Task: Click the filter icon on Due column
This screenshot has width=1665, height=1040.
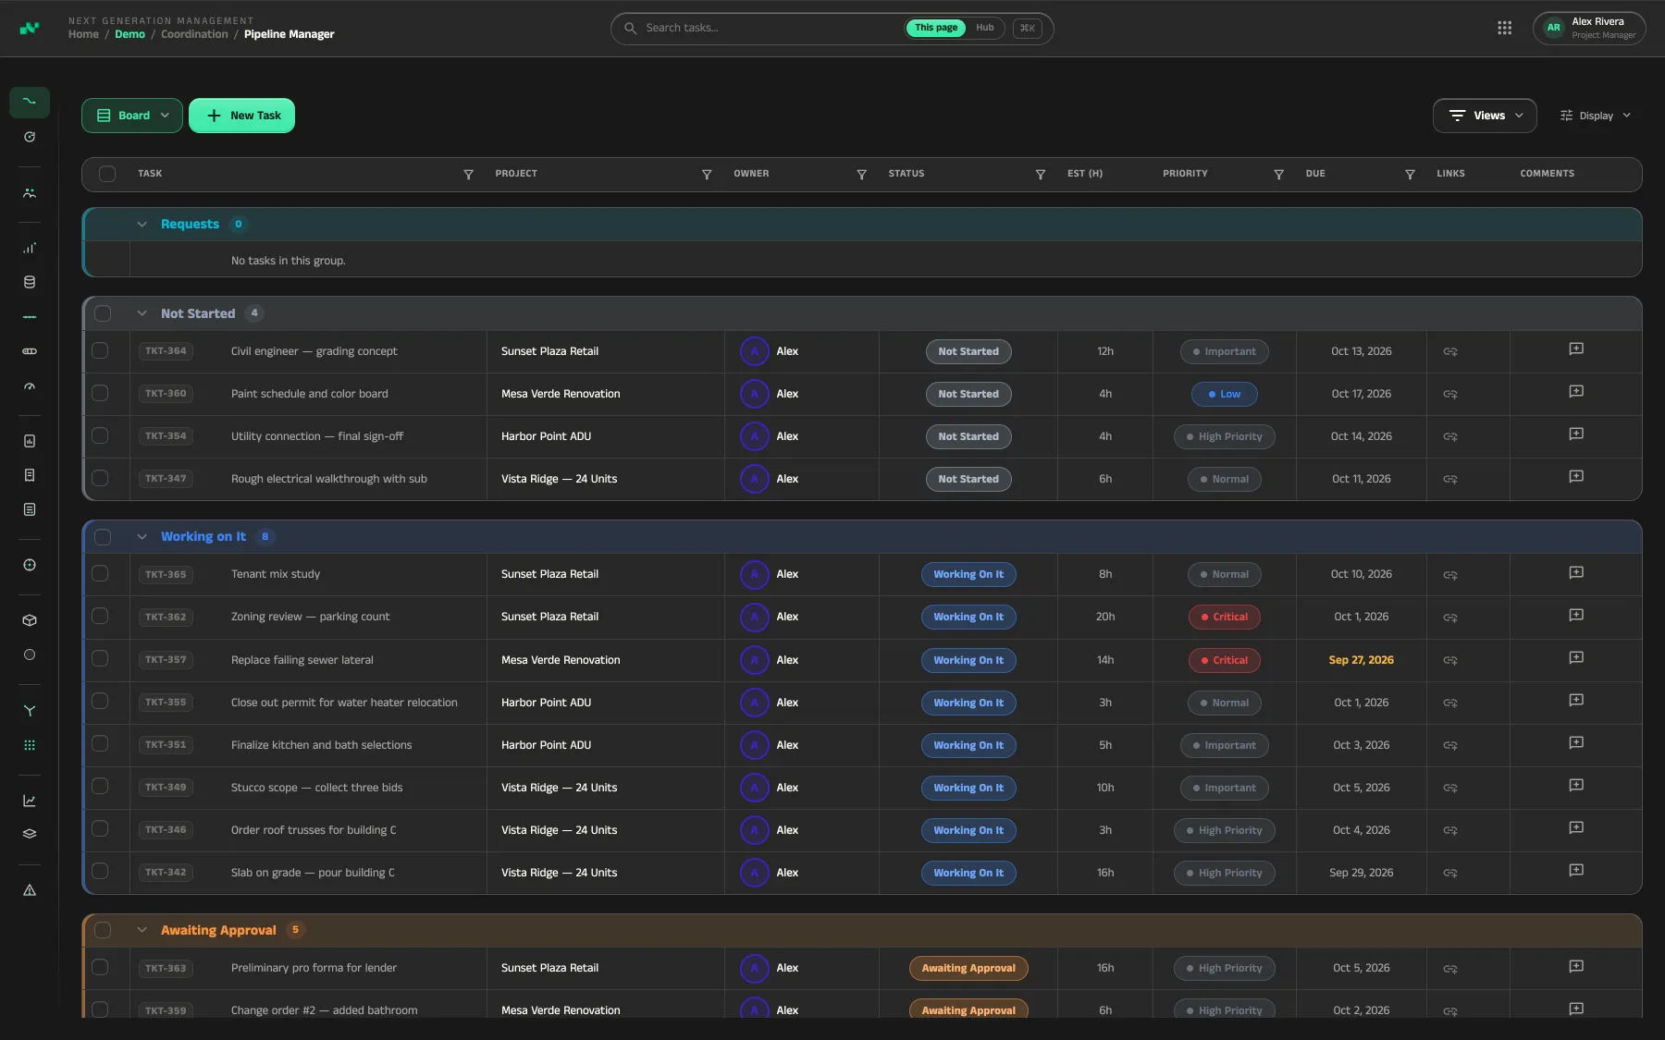Action: click(x=1410, y=175)
